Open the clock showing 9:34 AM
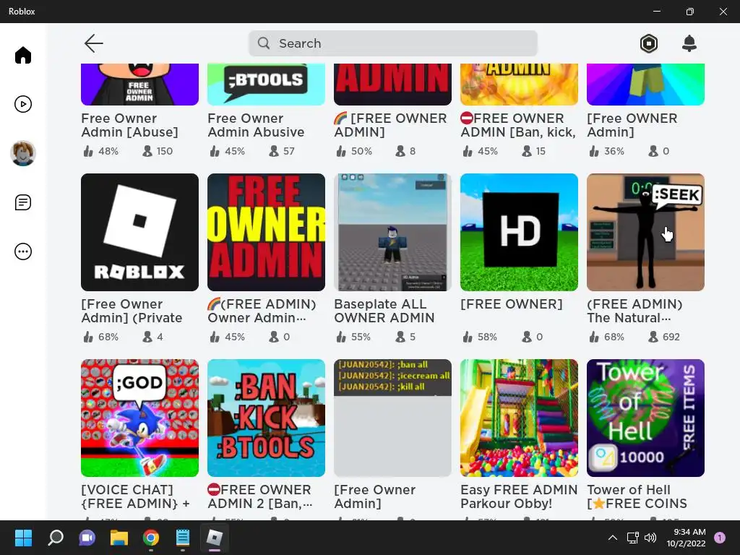The image size is (740, 555). [x=687, y=538]
